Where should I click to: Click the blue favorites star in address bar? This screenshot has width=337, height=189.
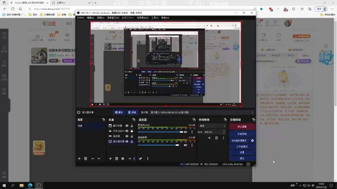click(261, 9)
